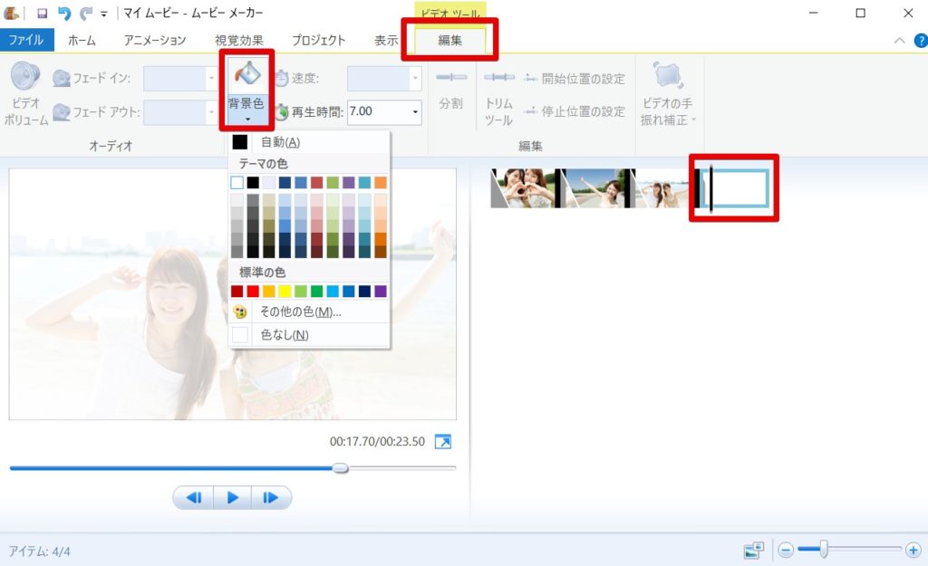Image resolution: width=928 pixels, height=566 pixels.
Task: Switch preview to full screen icon
Action: pos(442,441)
